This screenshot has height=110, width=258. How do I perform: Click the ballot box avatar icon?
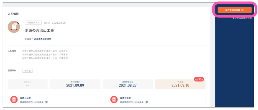pos(14,27)
